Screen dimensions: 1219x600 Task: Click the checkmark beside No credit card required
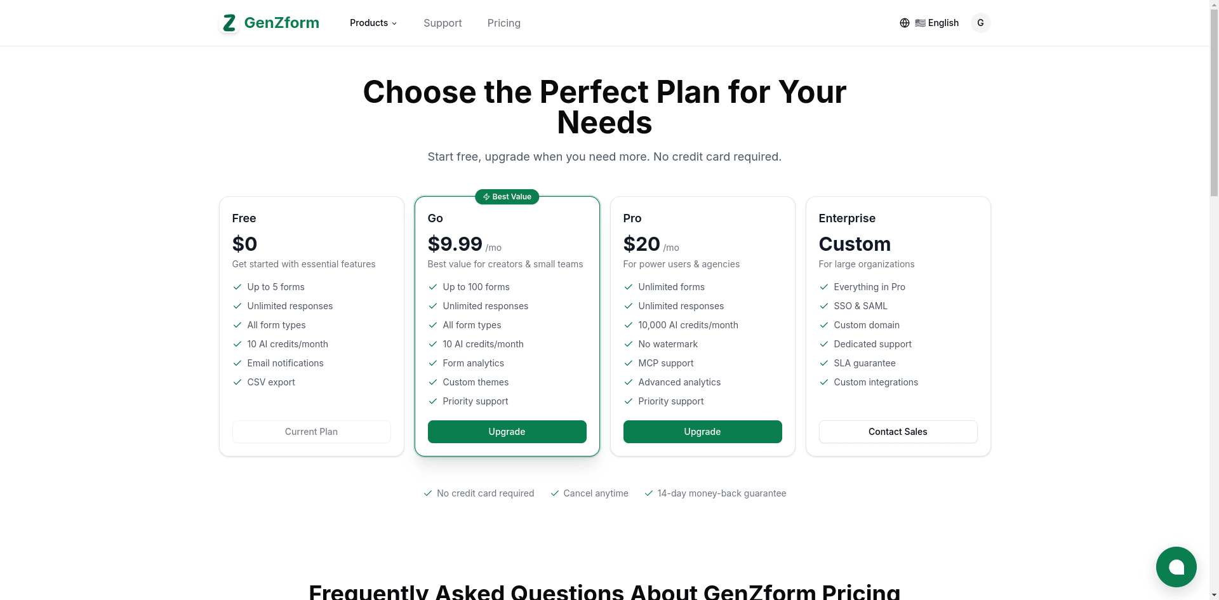point(427,493)
